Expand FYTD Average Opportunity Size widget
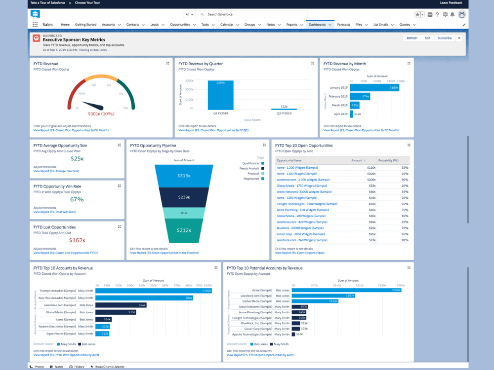494x370 pixels. (120, 145)
